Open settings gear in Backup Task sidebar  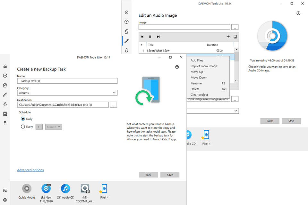click(5, 200)
